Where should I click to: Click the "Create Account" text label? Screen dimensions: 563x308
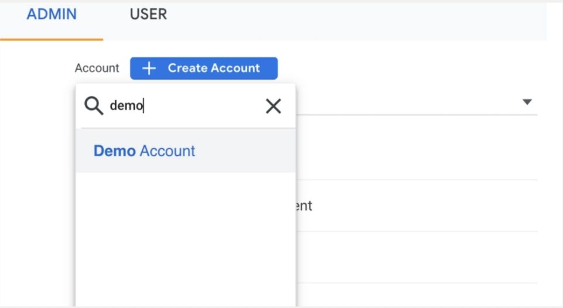(x=214, y=69)
